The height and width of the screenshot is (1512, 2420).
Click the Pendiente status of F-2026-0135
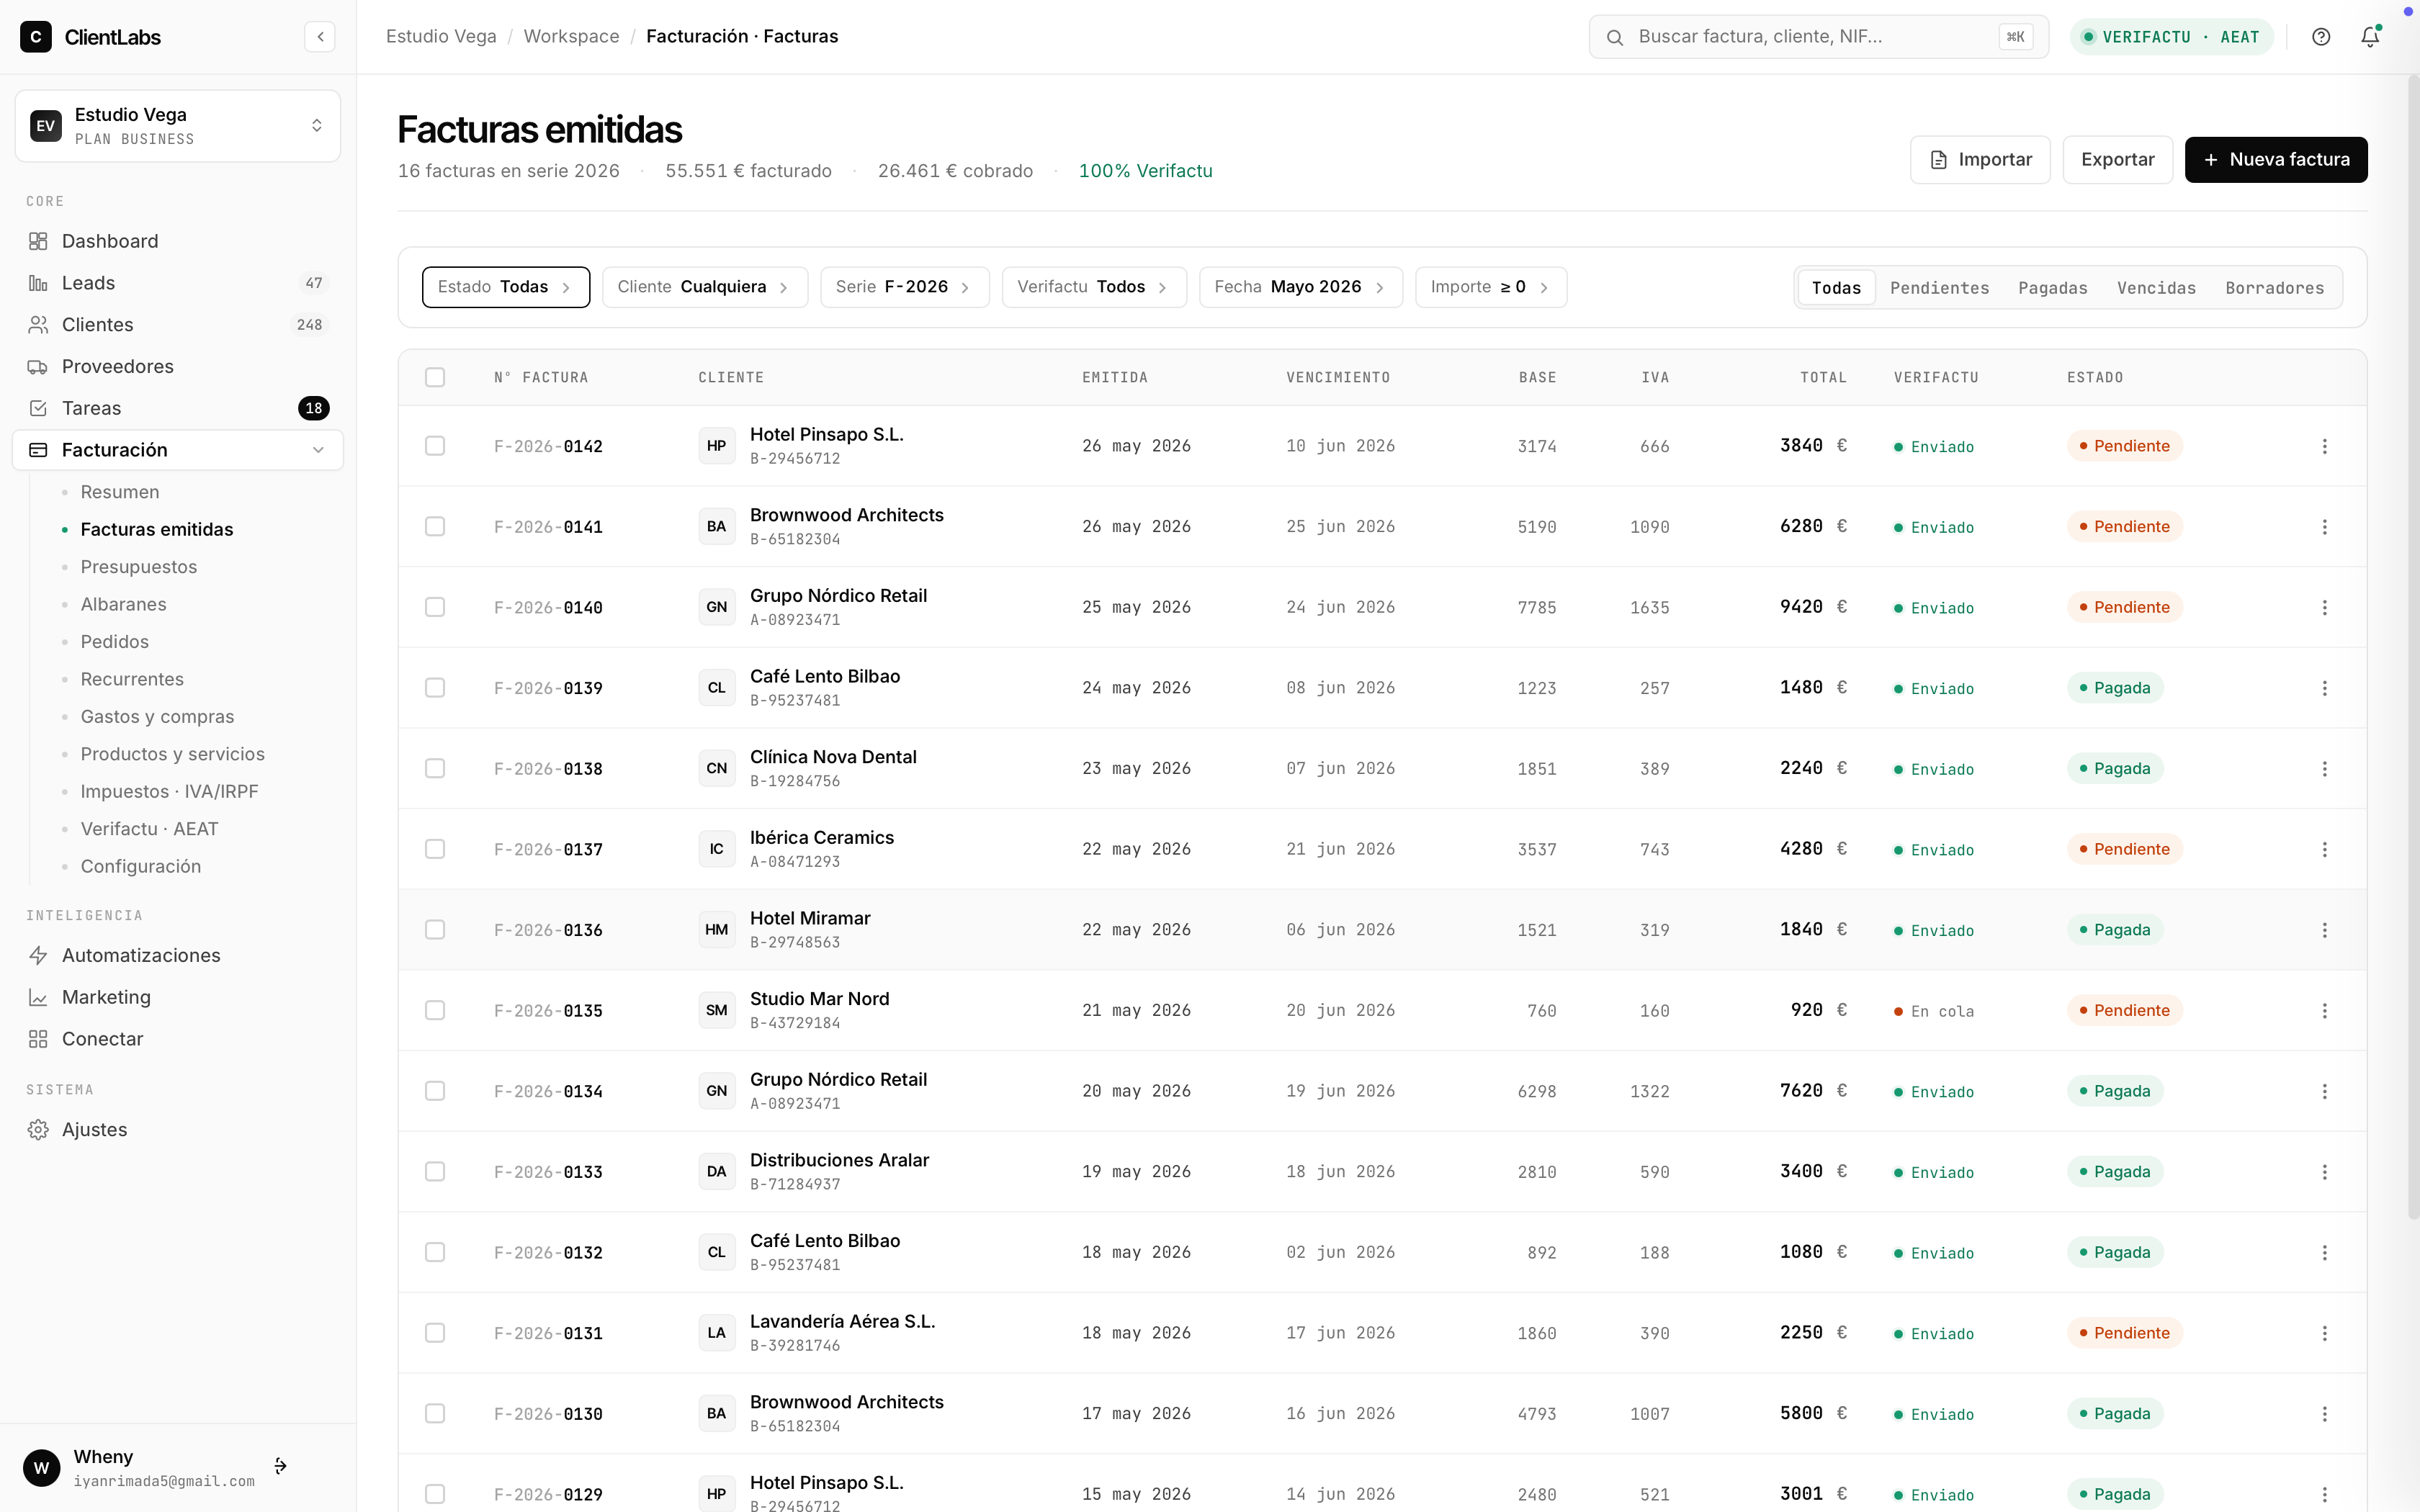pyautogui.click(x=2124, y=1011)
